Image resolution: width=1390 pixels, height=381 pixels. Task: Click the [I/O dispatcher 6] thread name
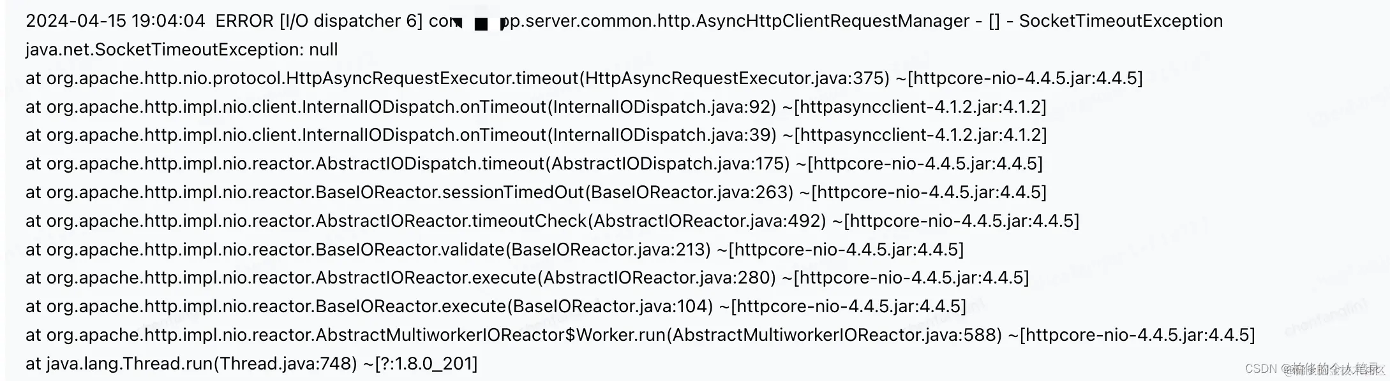pyautogui.click(x=351, y=21)
